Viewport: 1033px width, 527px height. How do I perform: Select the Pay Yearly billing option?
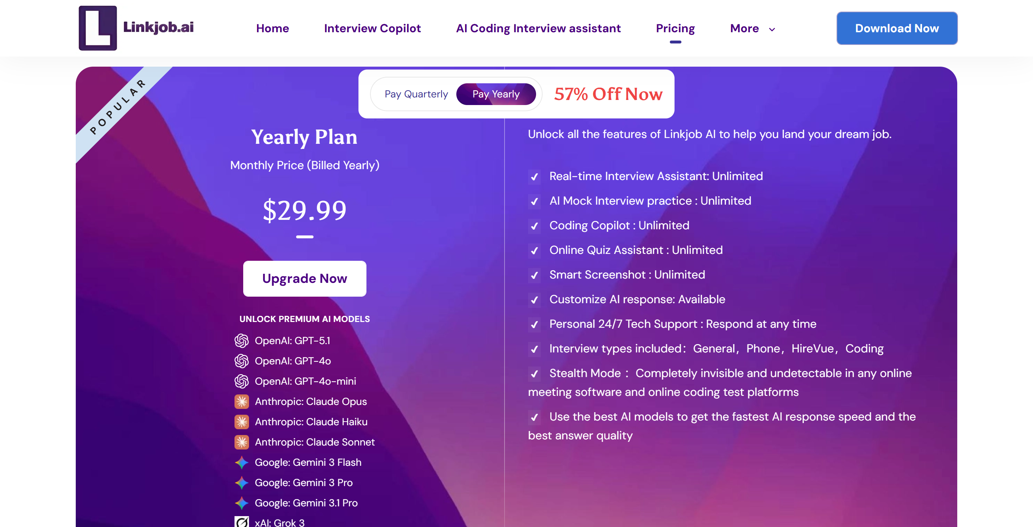[495, 94]
